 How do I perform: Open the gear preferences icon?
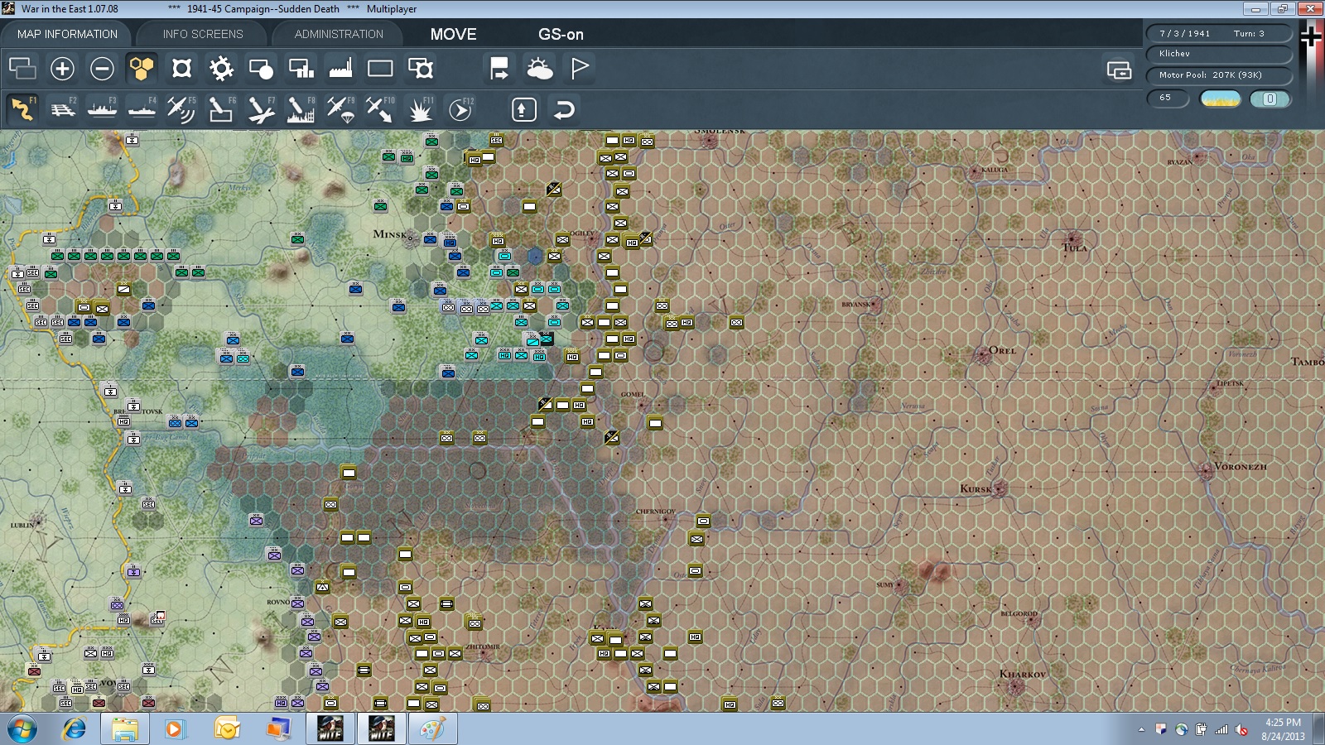[221, 69]
